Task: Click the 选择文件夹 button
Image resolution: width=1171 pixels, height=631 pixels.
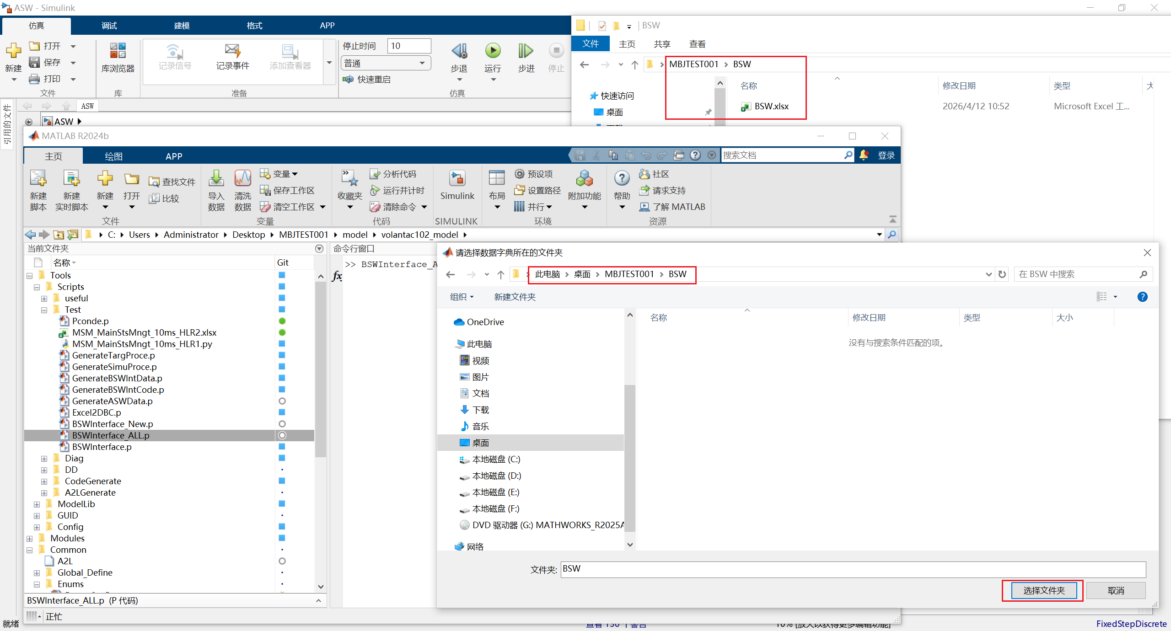Action: pos(1044,590)
